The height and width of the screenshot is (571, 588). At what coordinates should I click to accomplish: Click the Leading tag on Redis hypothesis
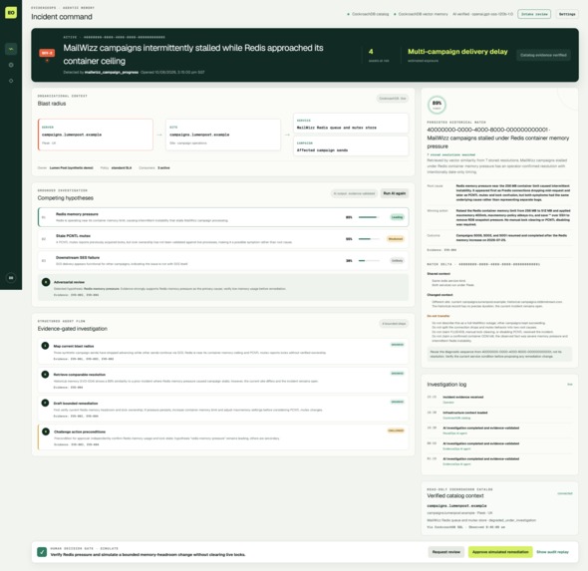[x=397, y=217]
